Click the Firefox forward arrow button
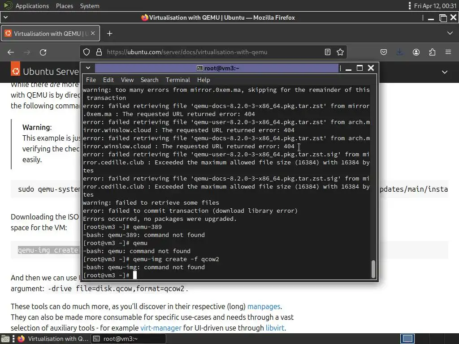This screenshot has width=459, height=344. [26, 52]
